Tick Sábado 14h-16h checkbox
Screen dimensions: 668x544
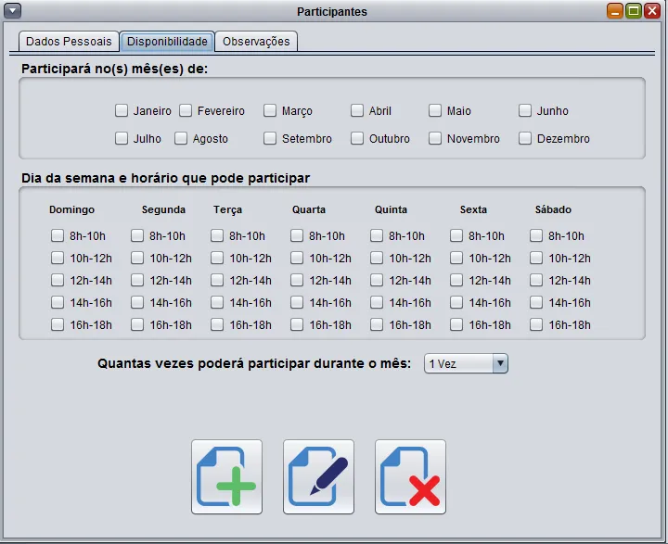click(x=536, y=302)
